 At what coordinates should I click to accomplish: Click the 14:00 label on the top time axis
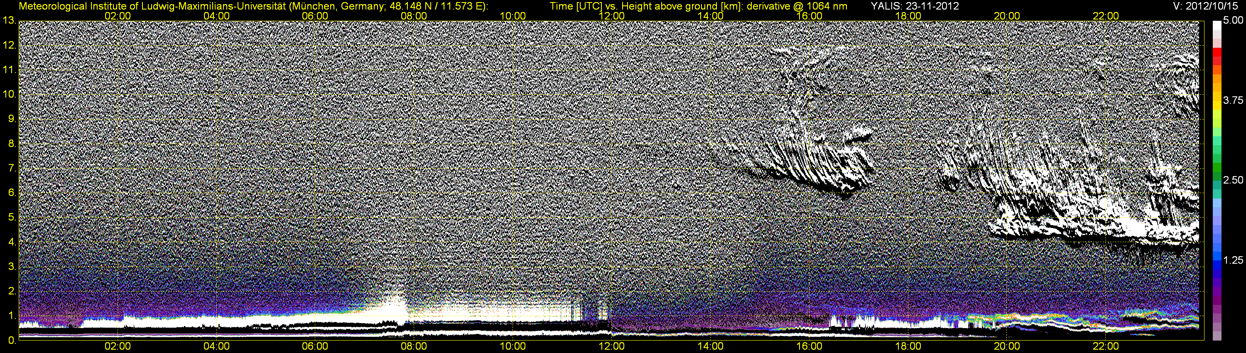(x=711, y=16)
